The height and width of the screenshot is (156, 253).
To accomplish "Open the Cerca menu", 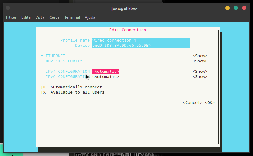I will coord(55,17).
